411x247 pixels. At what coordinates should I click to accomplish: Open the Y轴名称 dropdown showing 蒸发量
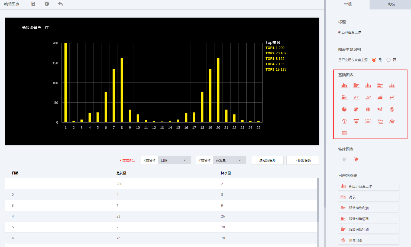tap(229, 160)
